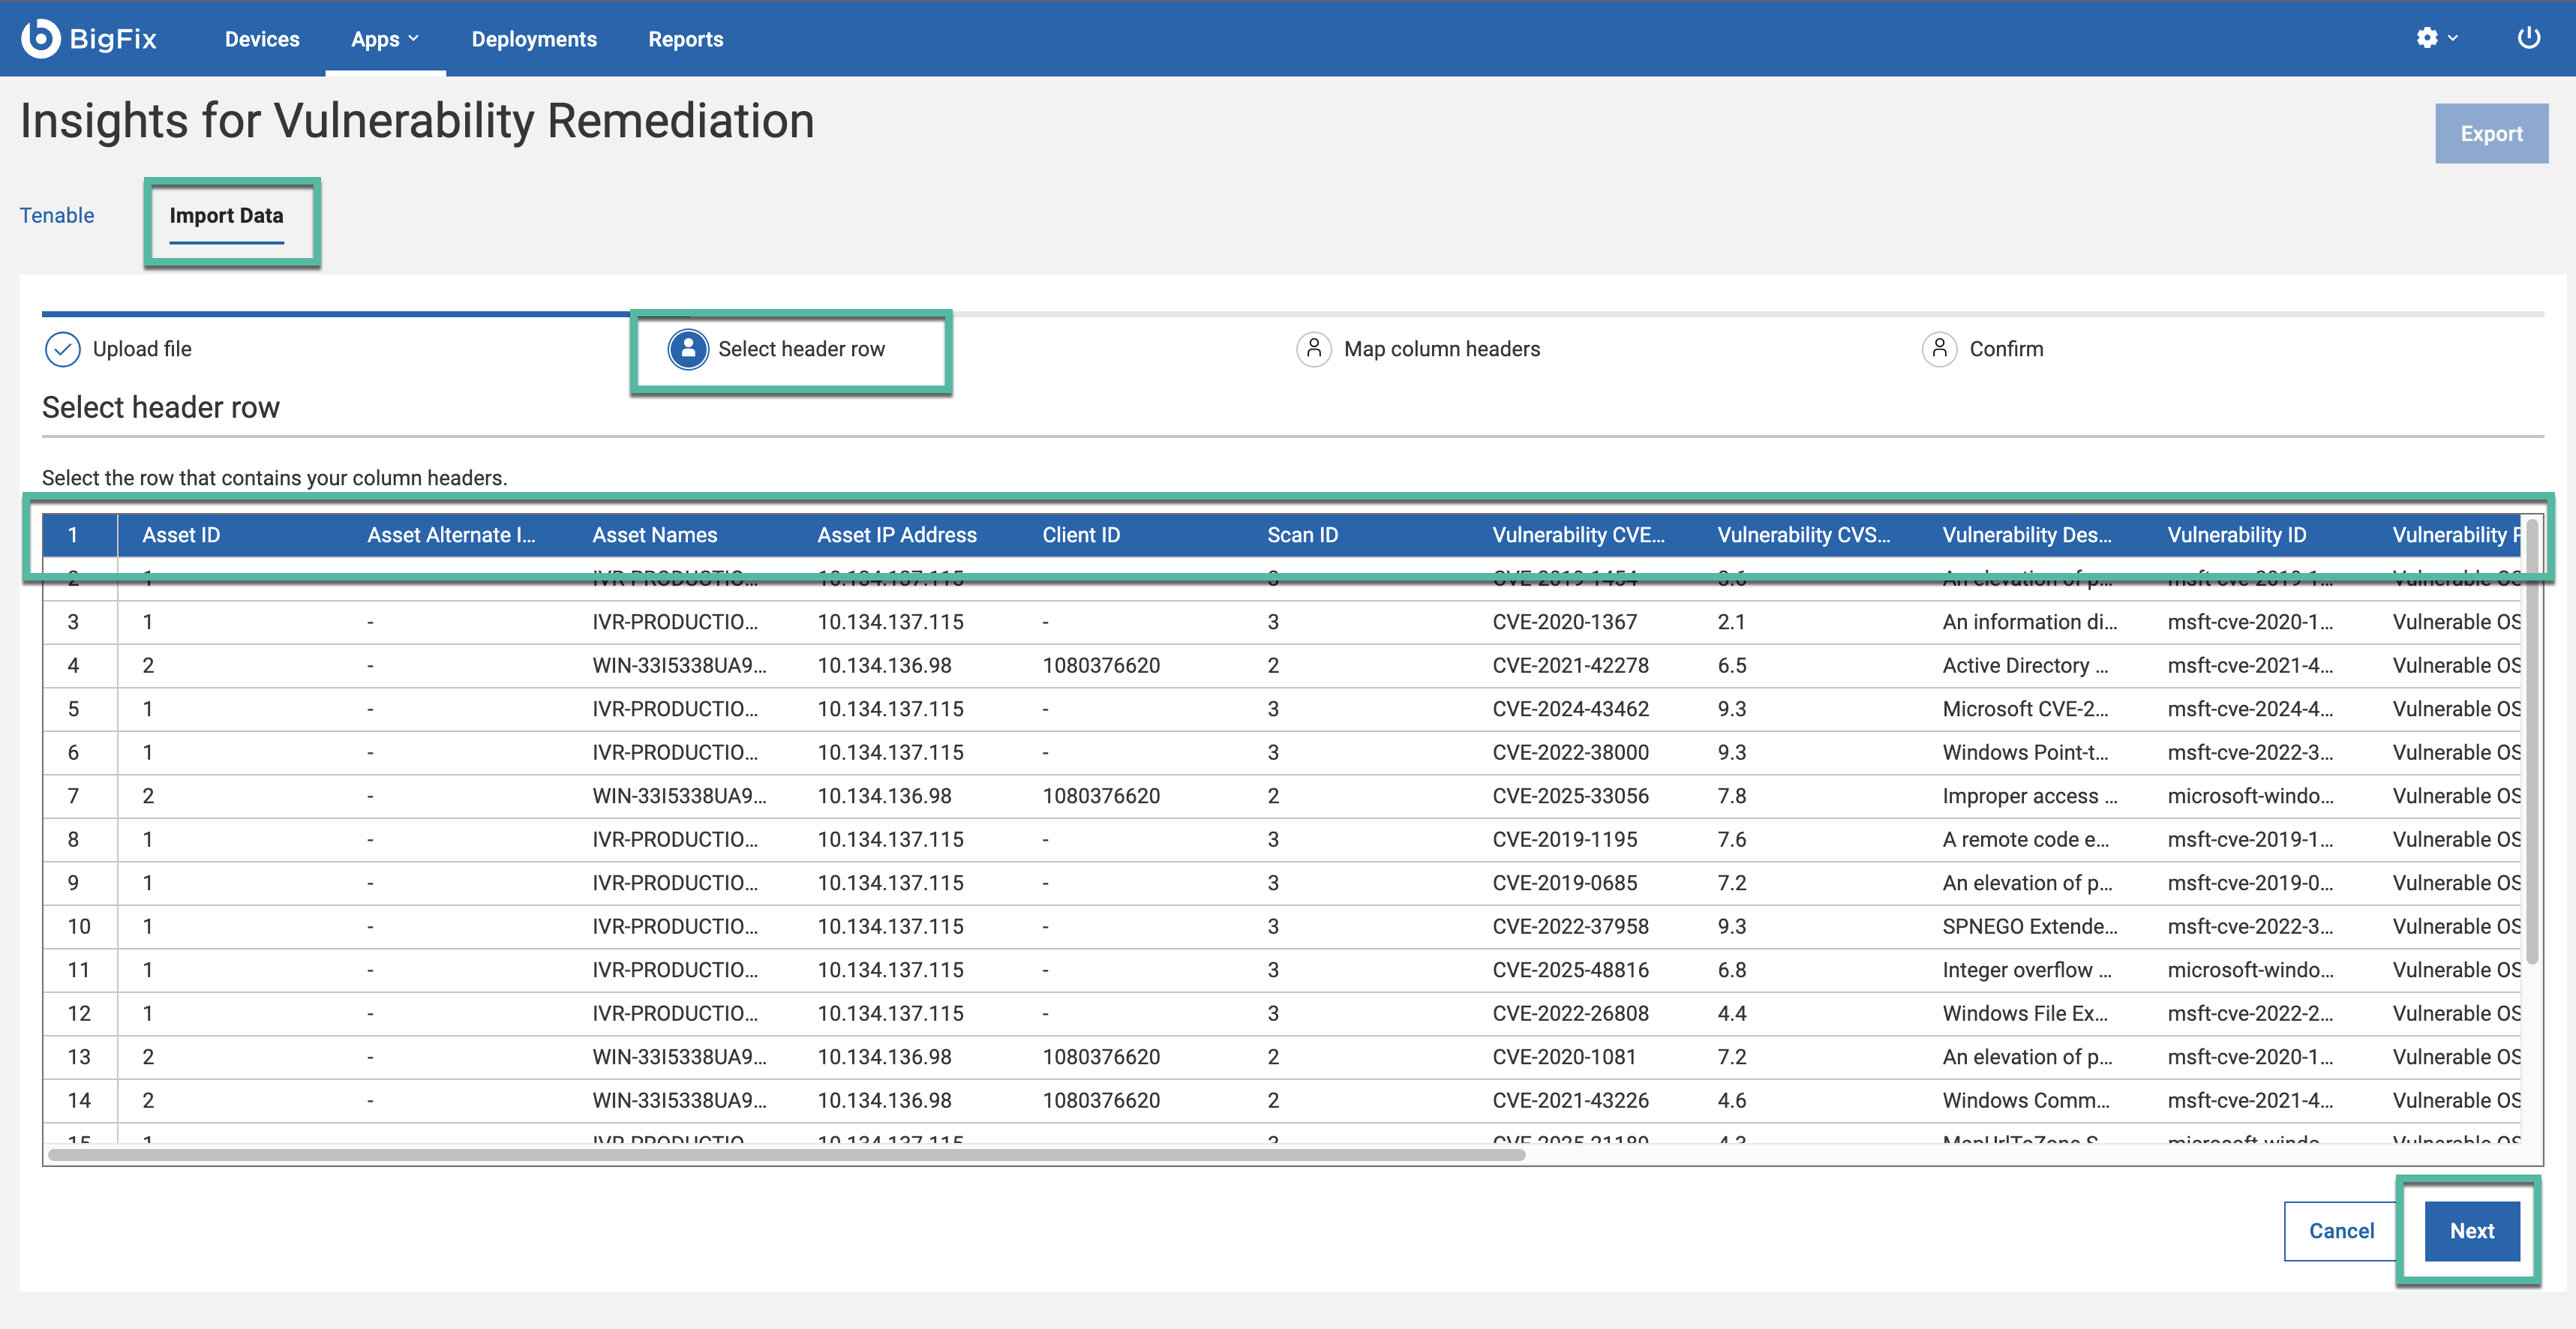Click the Select header row step icon
Screen dimensions: 2576x1329
tap(688, 349)
